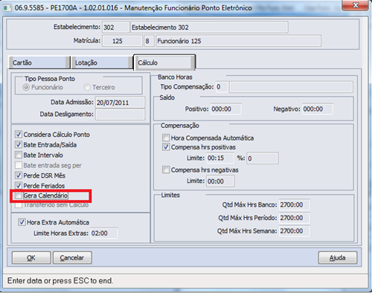
Task: Click the OK button
Action: pyautogui.click(x=31, y=258)
